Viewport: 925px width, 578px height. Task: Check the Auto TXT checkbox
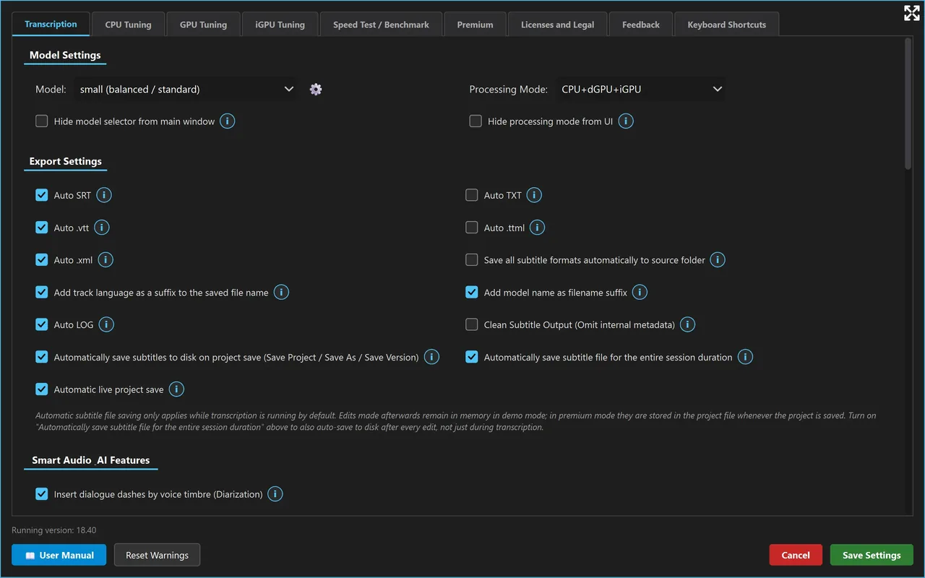click(472, 195)
